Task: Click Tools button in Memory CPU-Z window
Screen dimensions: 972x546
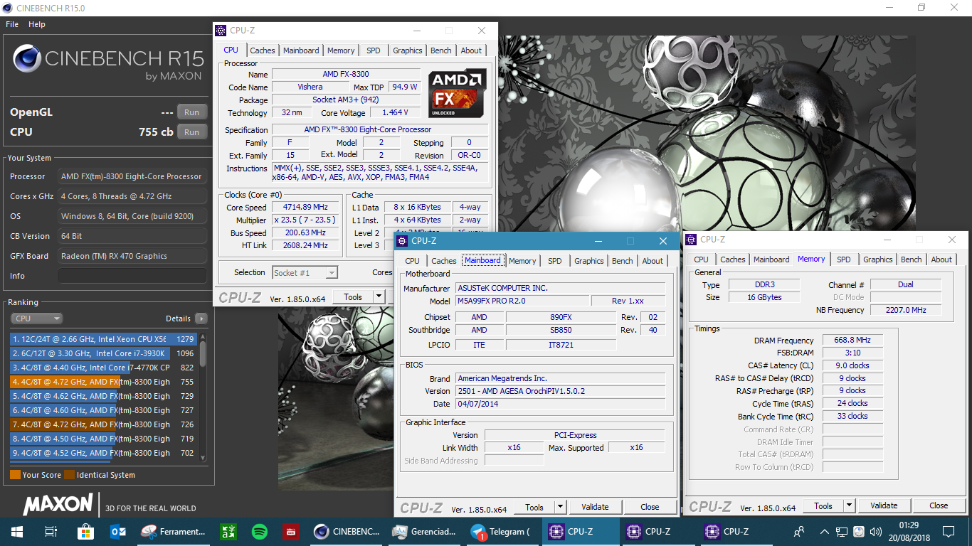Action: point(823,505)
